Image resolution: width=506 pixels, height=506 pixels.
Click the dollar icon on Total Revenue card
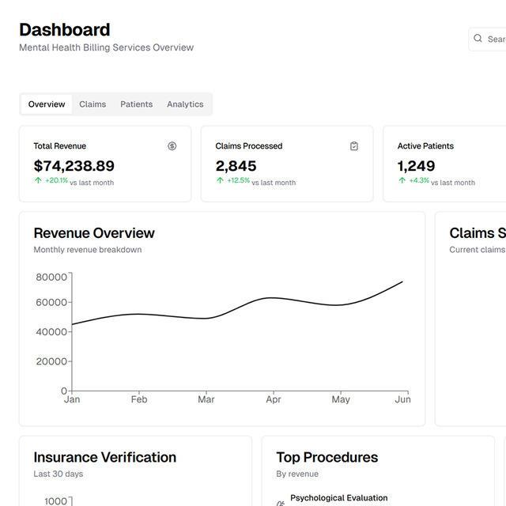click(172, 146)
